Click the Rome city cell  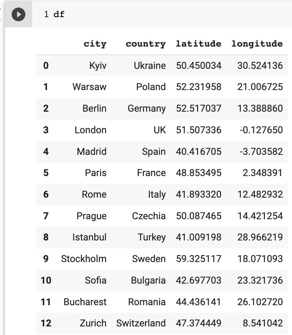point(94,195)
